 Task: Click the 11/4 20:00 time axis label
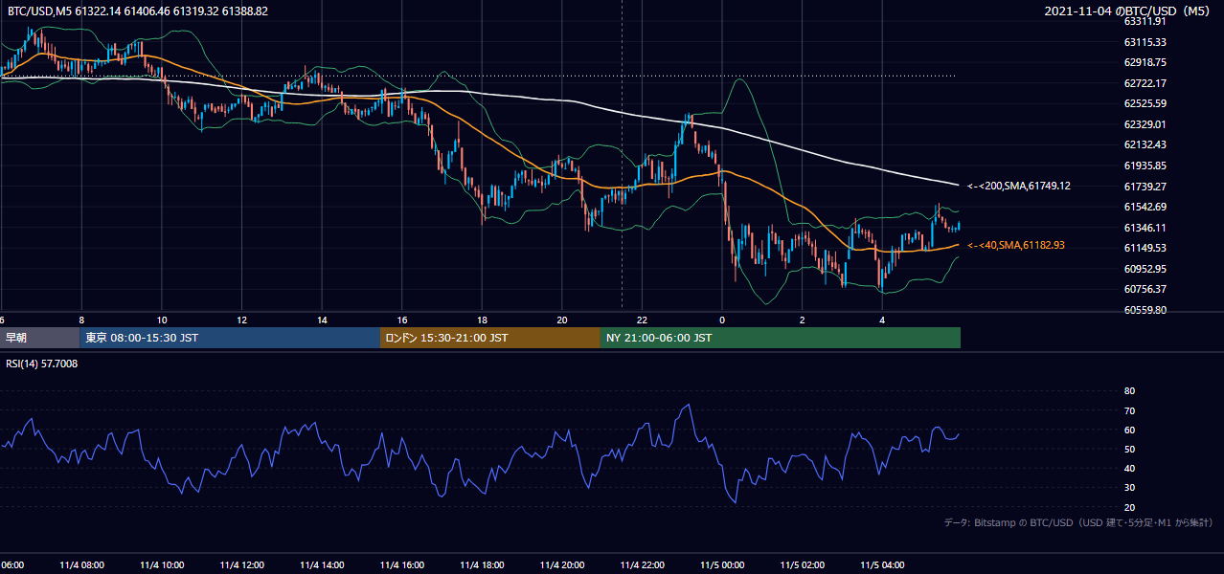tap(562, 564)
